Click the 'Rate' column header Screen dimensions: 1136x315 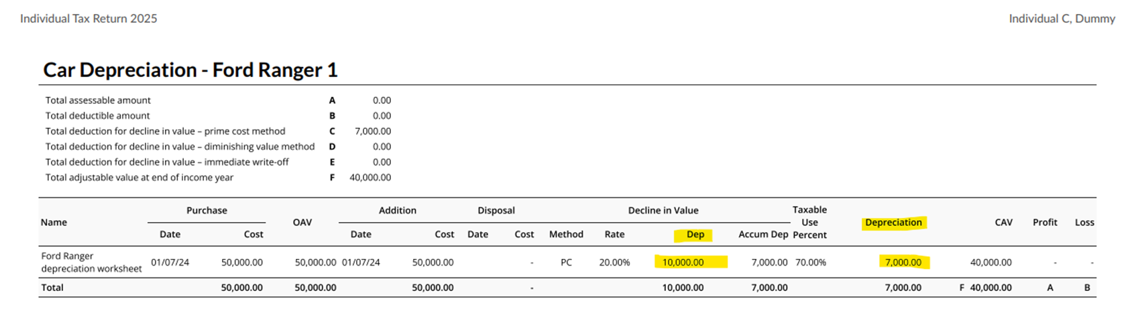click(x=614, y=234)
